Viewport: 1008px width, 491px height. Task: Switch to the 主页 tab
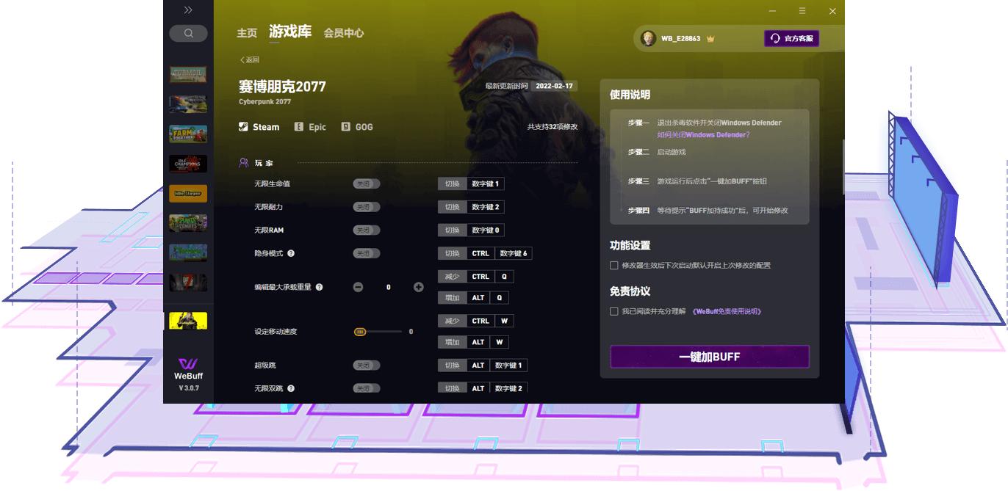coord(247,33)
